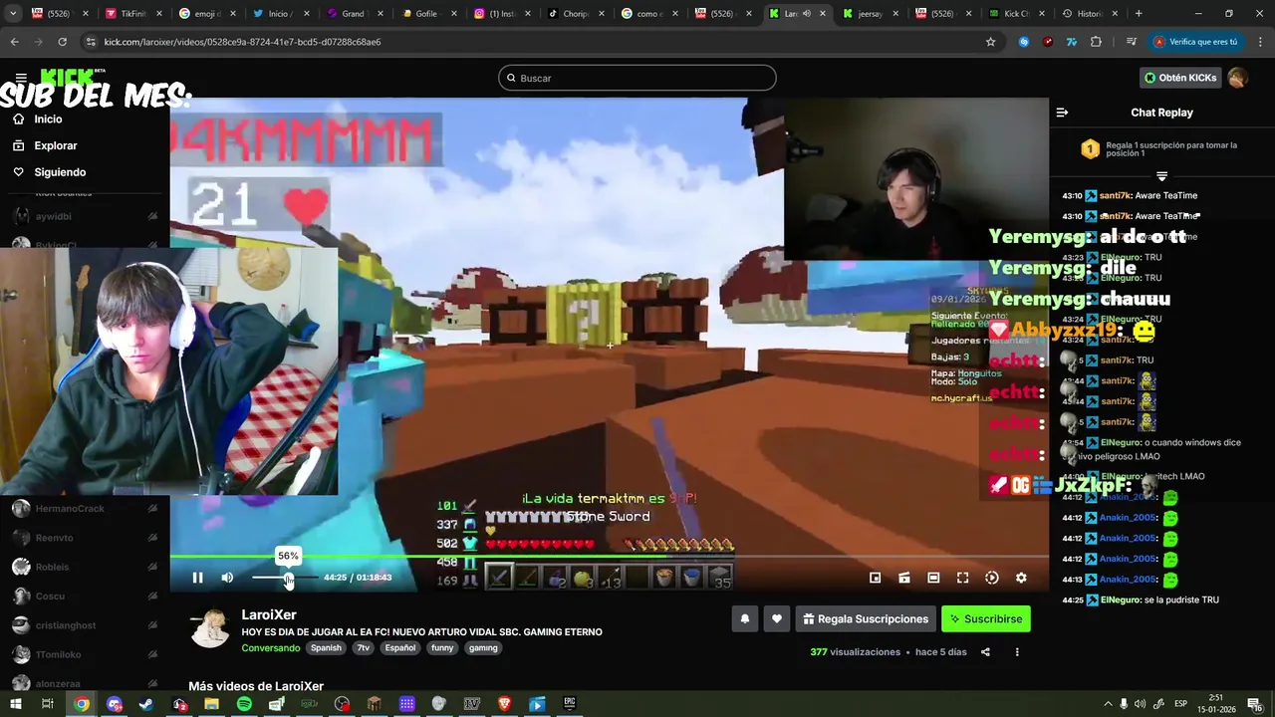Open Spotify from taskbar
This screenshot has width=1275, height=717.
coord(244,704)
